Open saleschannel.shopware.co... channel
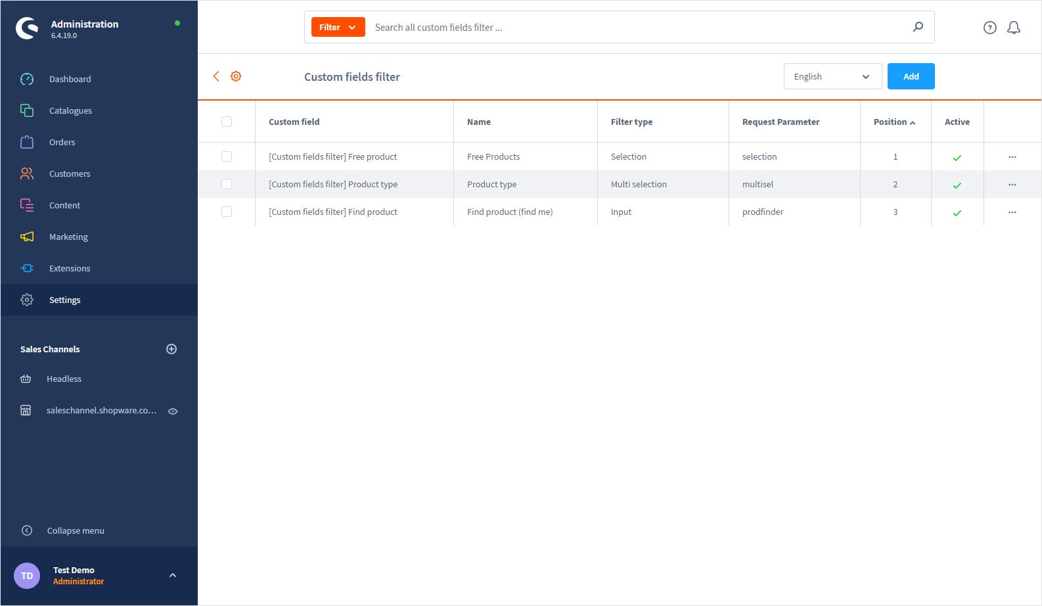Image resolution: width=1042 pixels, height=606 pixels. [102, 410]
